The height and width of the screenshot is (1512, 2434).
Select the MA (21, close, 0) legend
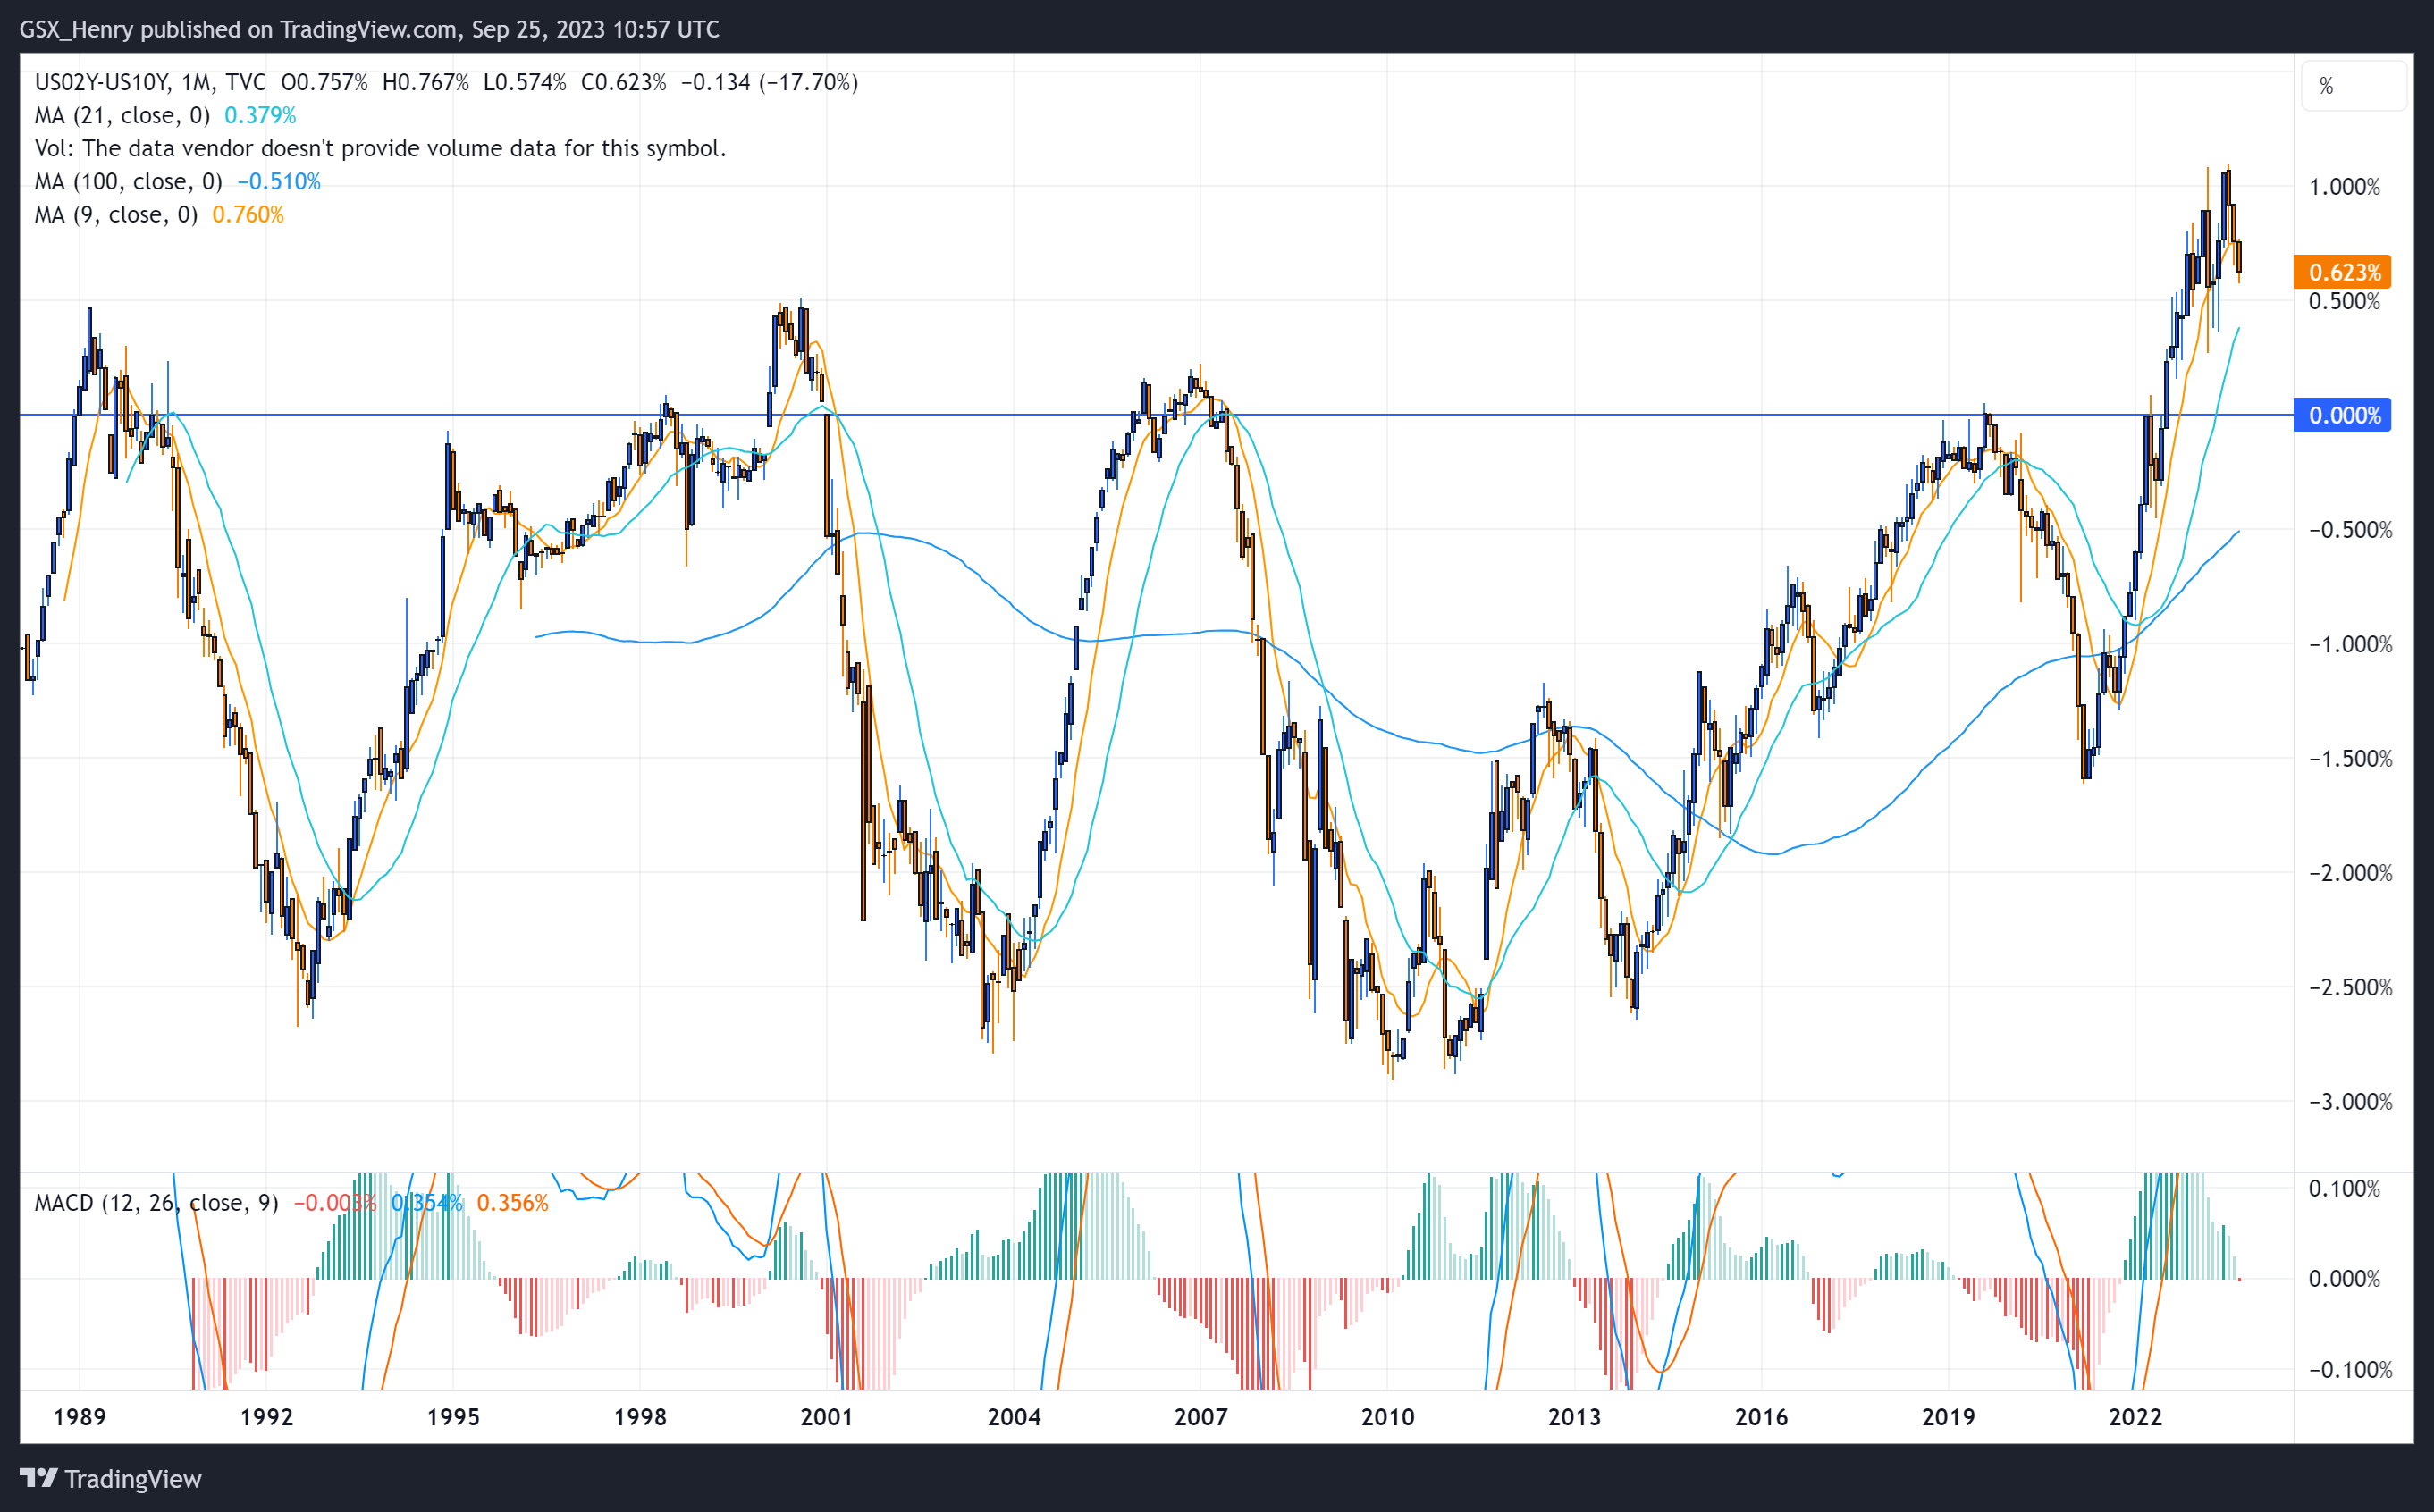coord(122,115)
